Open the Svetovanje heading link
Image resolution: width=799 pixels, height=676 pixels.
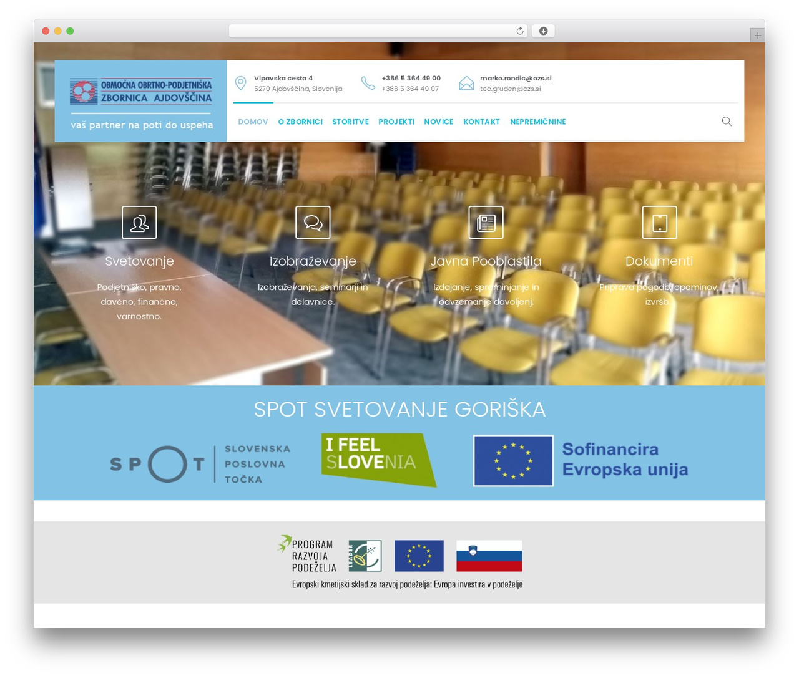139,261
